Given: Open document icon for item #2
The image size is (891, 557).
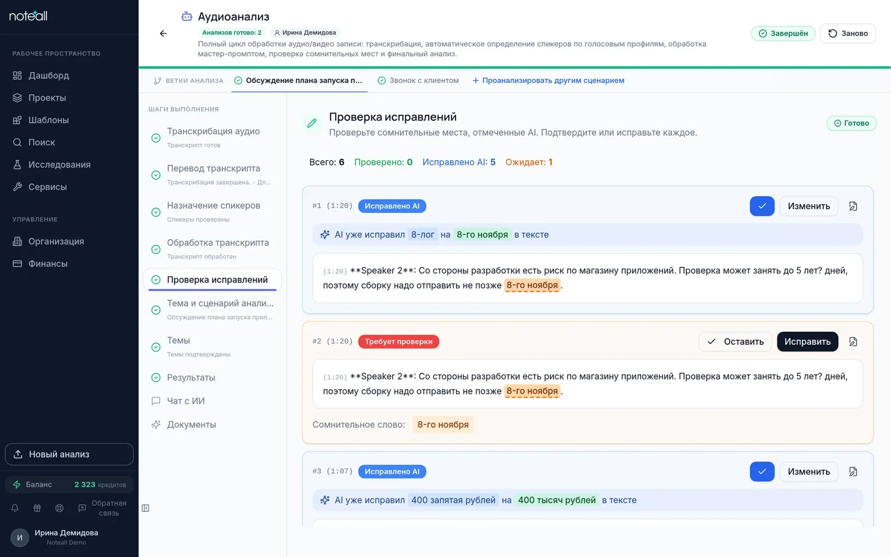Looking at the screenshot, I should (x=853, y=341).
